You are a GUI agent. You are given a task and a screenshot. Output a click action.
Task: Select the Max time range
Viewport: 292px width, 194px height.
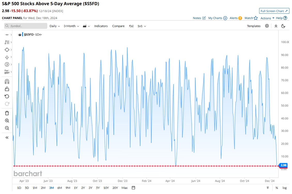tap(124, 188)
